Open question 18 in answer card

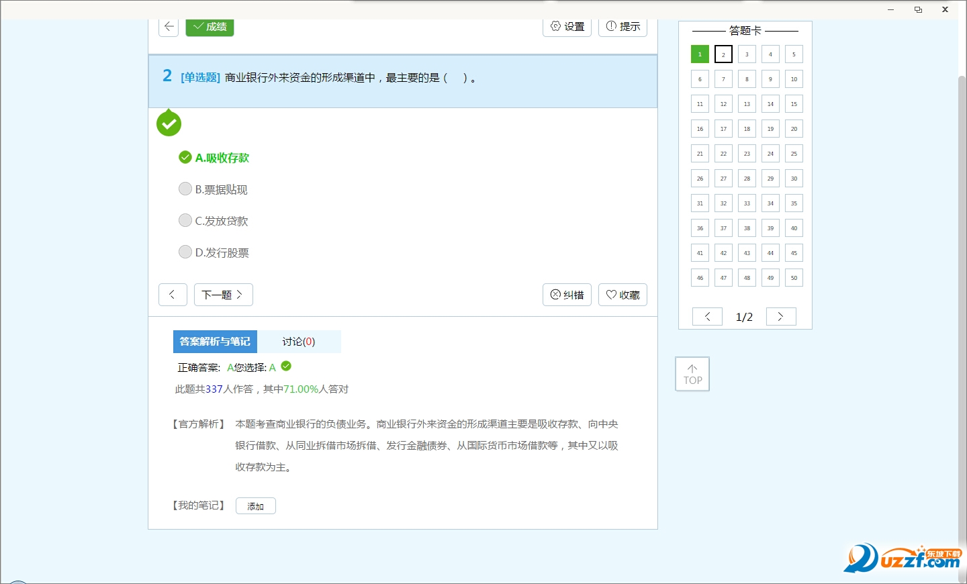[x=747, y=129]
